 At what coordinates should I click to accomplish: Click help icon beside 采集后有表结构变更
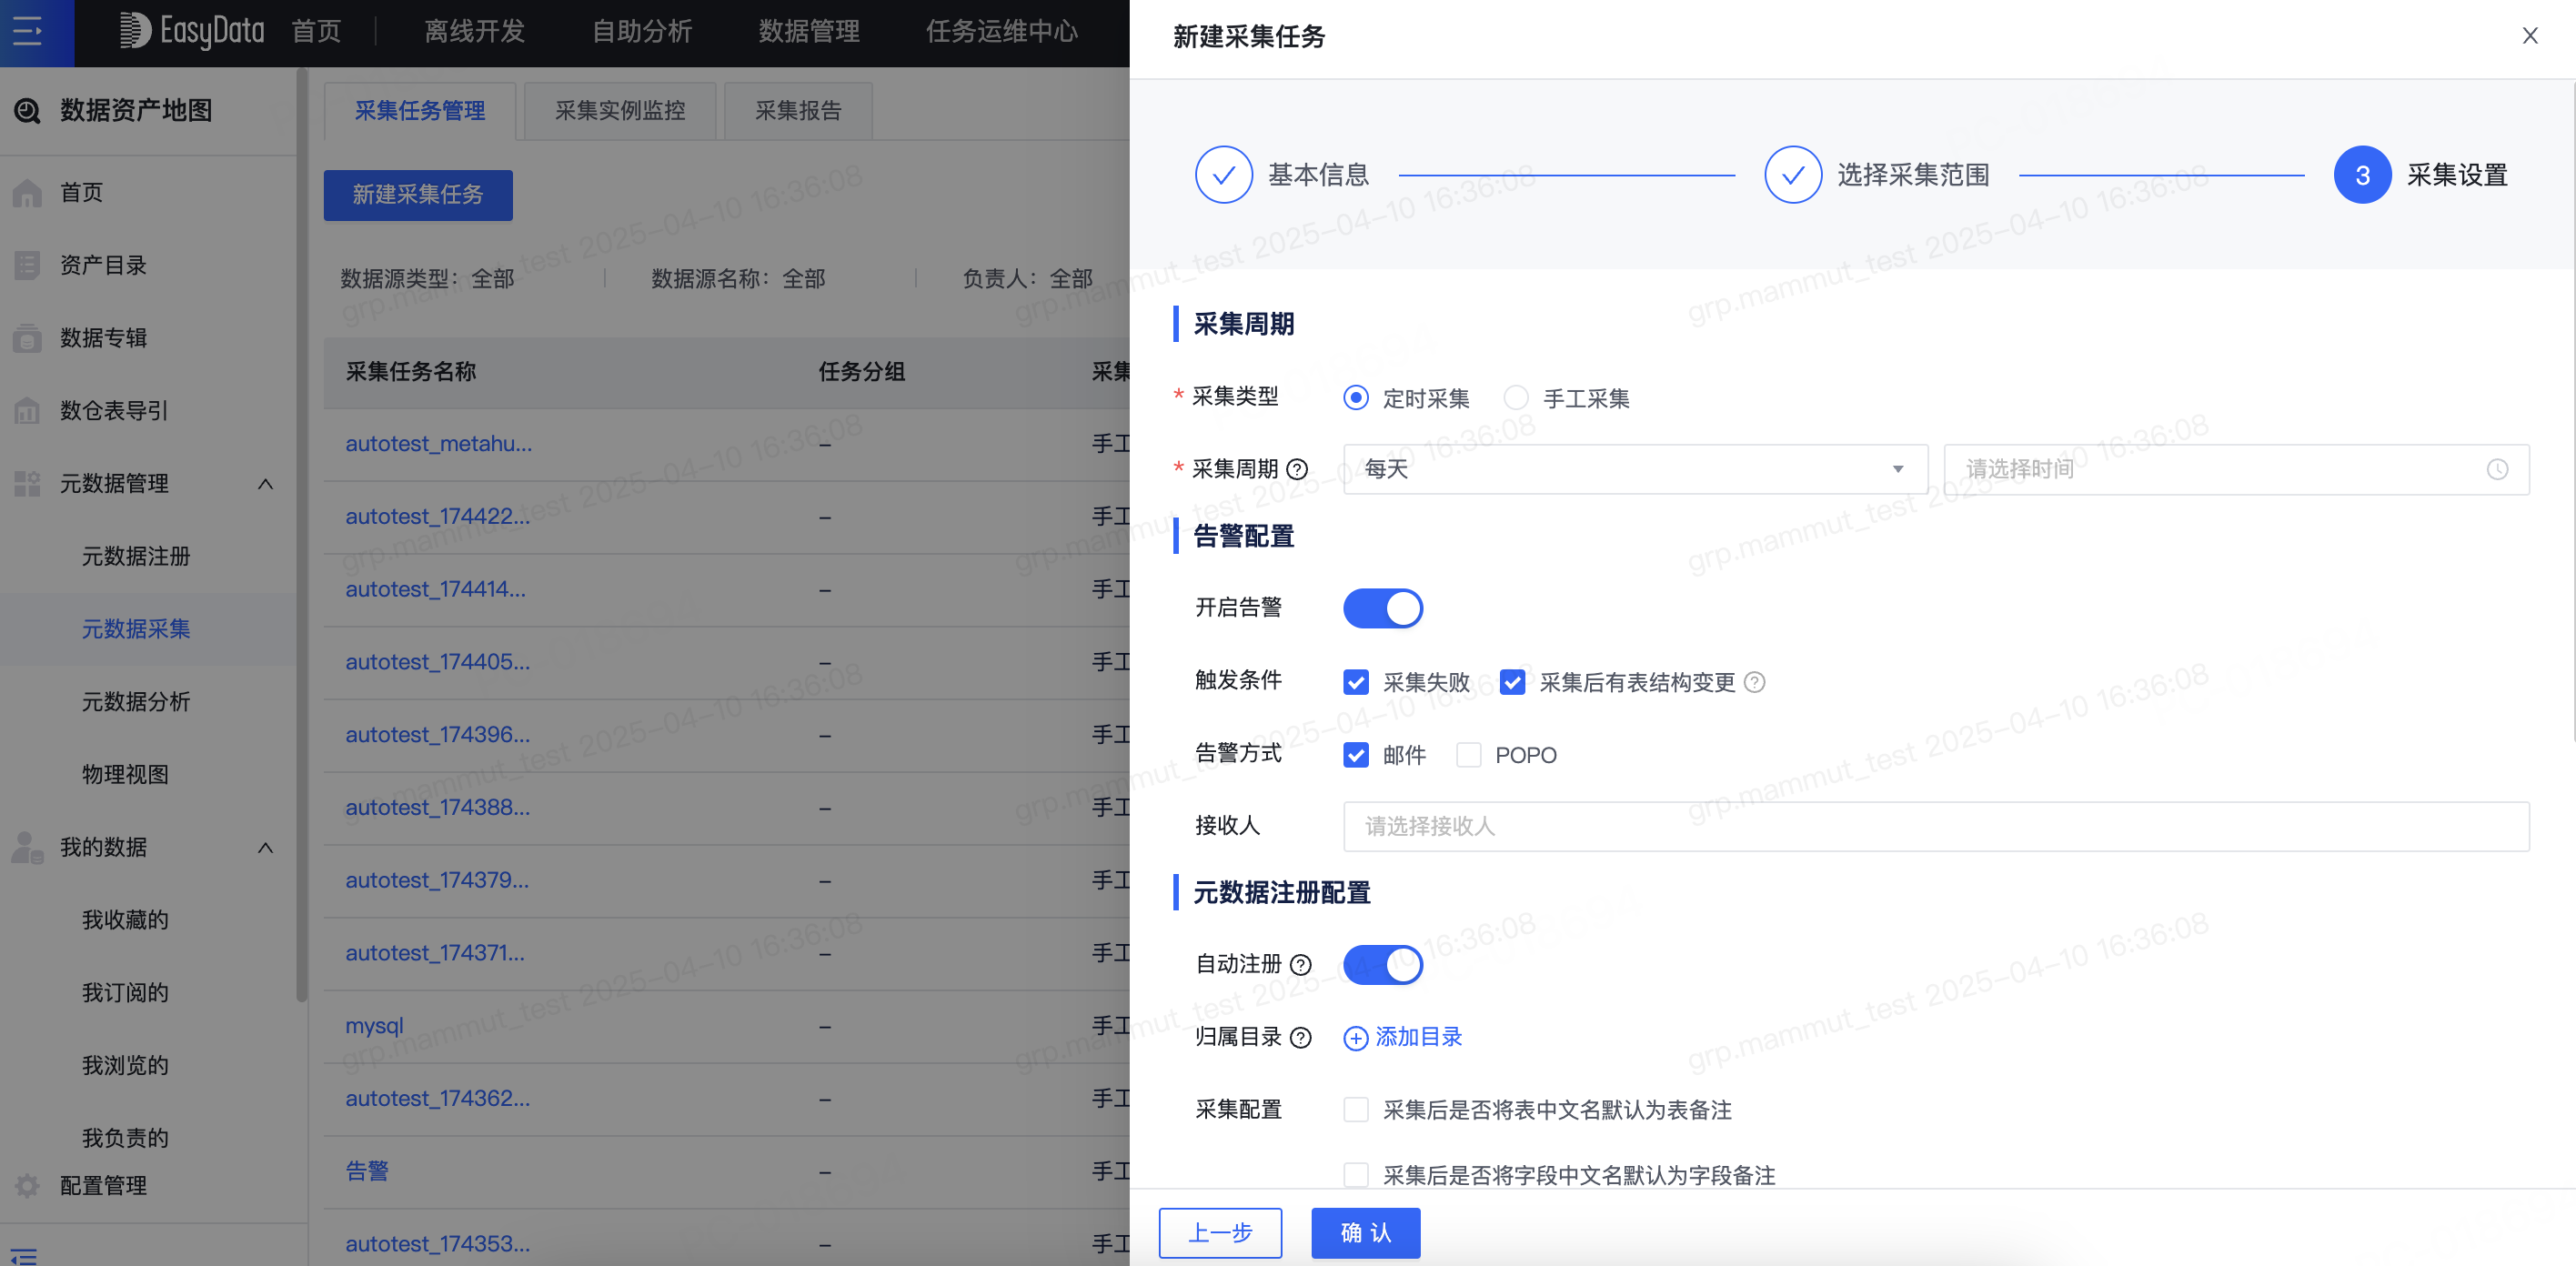1754,682
